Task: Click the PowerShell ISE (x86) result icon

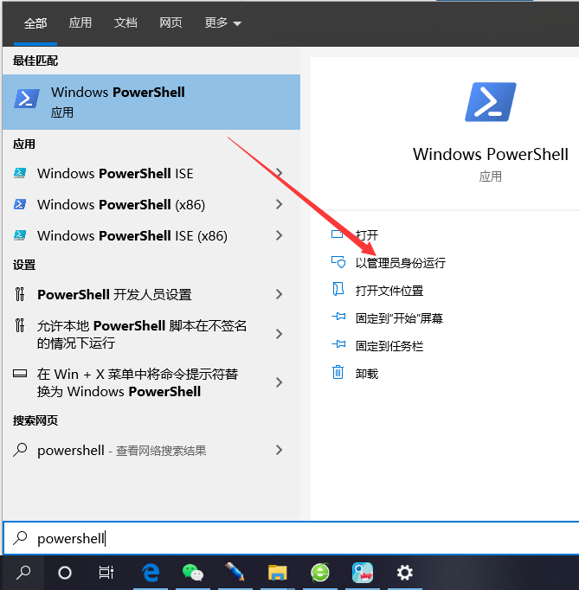Action: 20,235
